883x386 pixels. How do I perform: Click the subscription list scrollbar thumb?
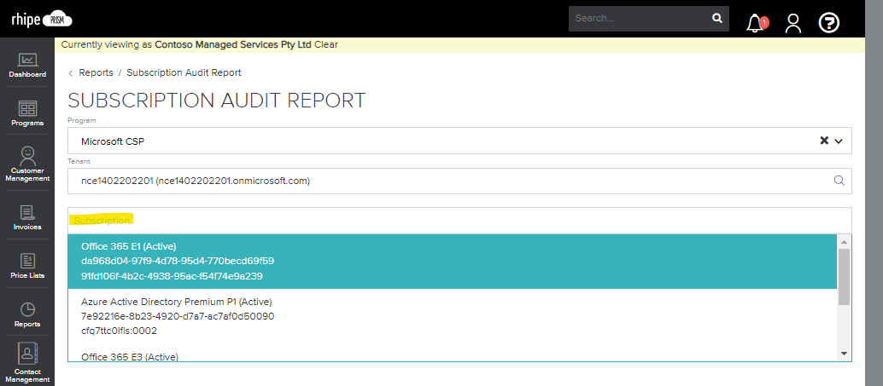(x=844, y=276)
